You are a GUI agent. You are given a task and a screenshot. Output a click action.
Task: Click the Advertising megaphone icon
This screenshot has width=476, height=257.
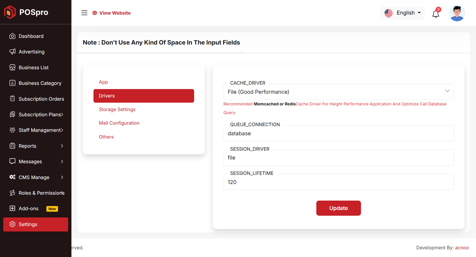[x=12, y=52]
